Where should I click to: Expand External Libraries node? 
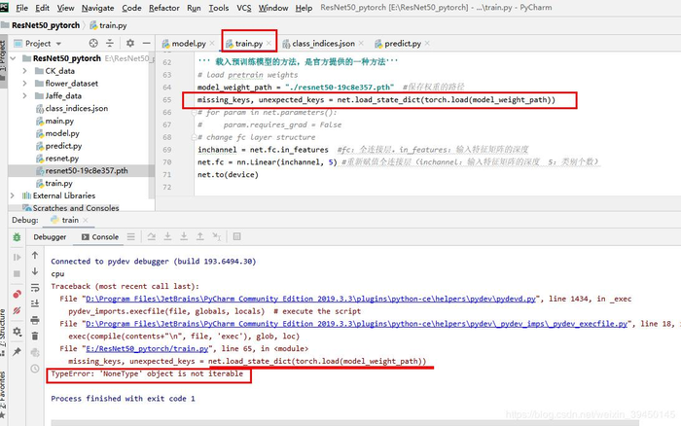12,195
